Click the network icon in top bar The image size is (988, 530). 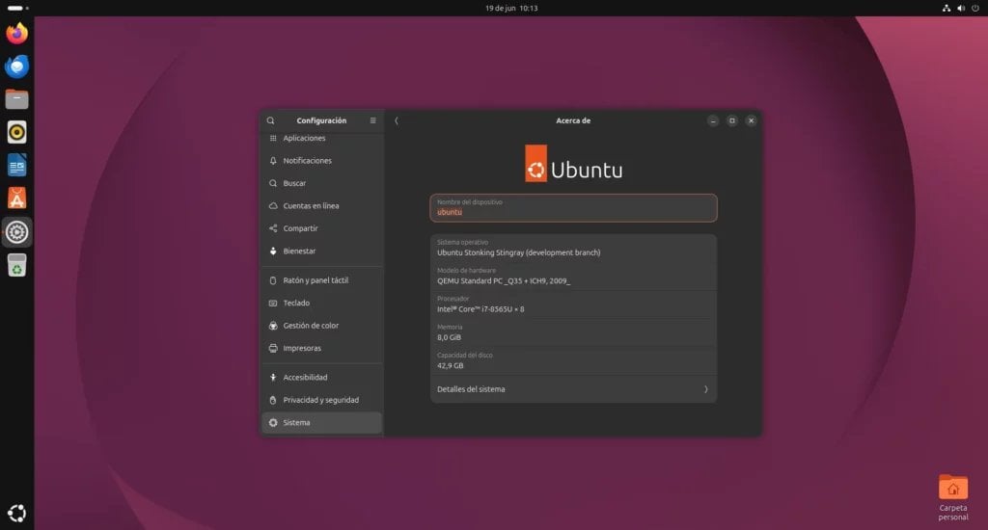tap(946, 8)
